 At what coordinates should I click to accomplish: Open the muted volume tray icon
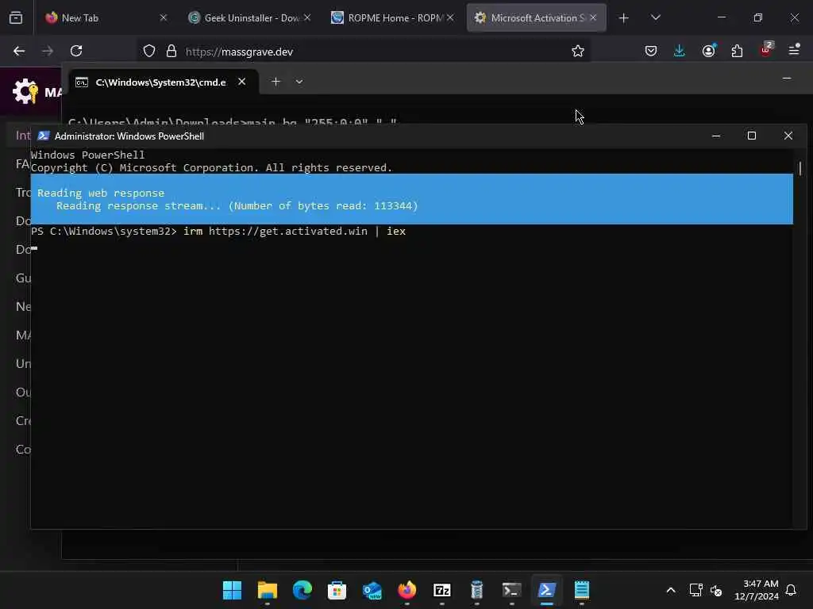pos(716,590)
